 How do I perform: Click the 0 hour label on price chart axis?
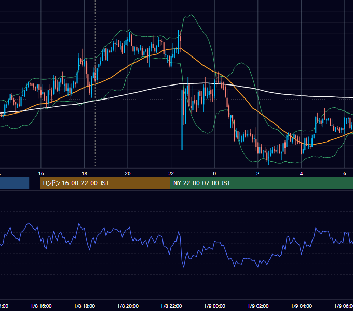(x=214, y=174)
